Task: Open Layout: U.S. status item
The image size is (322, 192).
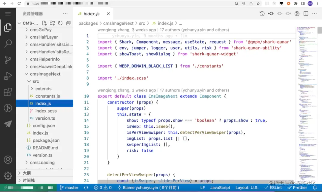Action: [x=247, y=188]
